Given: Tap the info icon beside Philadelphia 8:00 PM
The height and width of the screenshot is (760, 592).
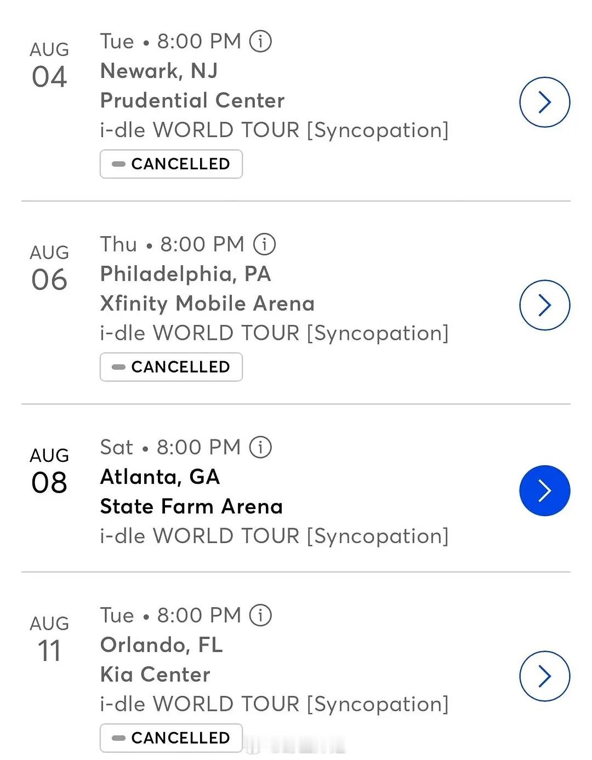Looking at the screenshot, I should (x=264, y=244).
